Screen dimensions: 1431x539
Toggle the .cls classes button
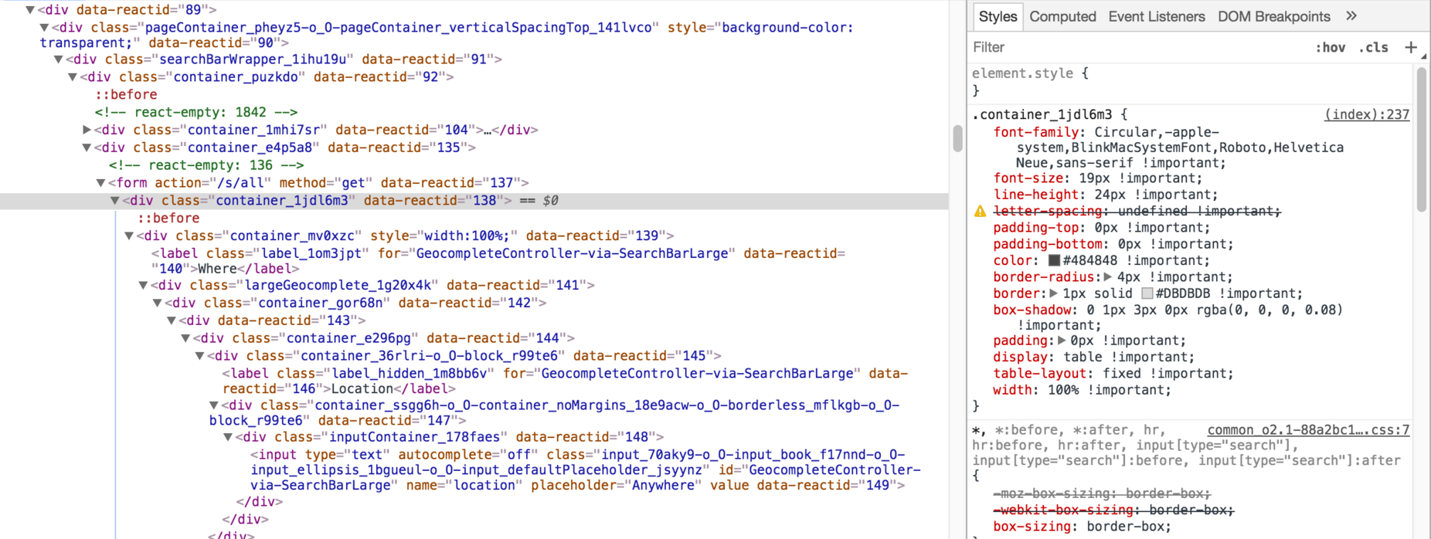tap(1374, 47)
